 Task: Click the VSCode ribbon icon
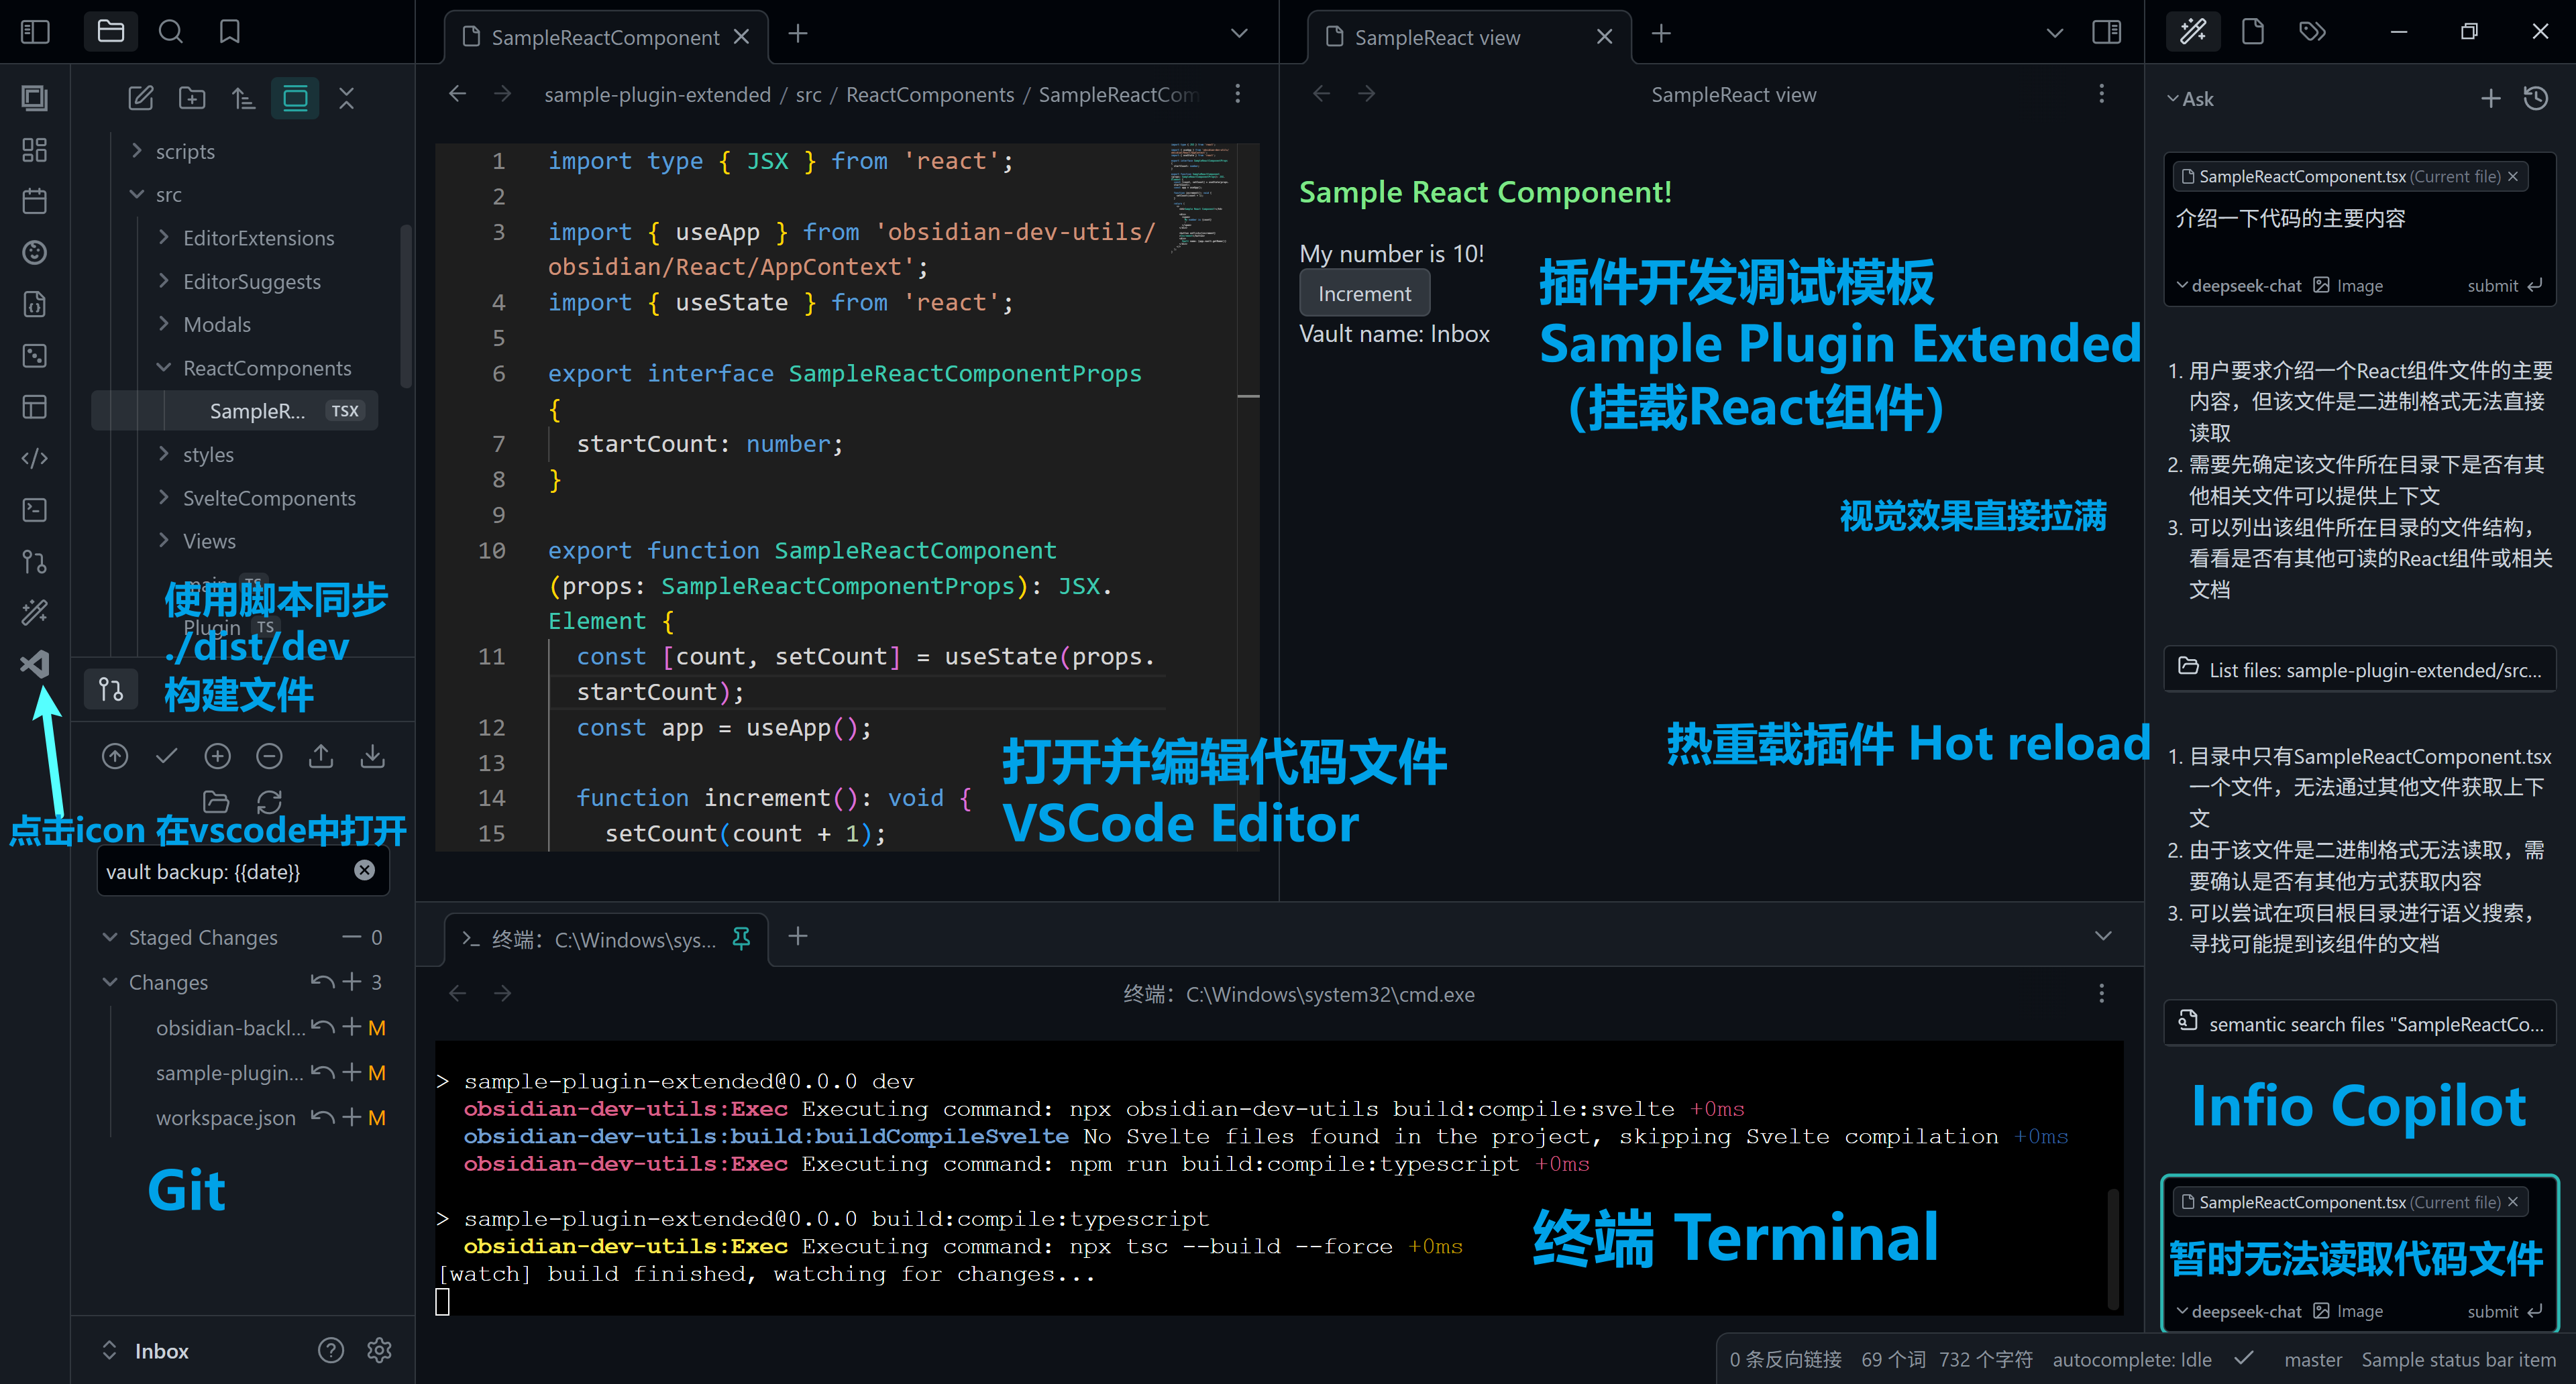tap(35, 664)
